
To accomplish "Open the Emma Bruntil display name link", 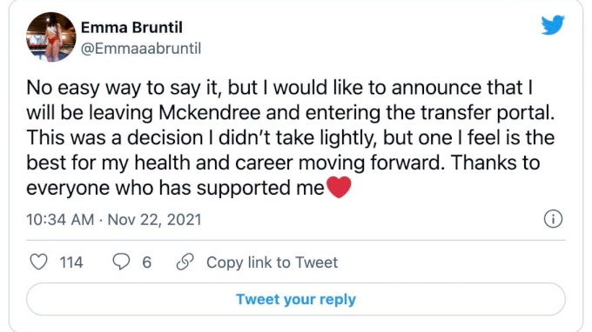I will pyautogui.click(x=131, y=28).
